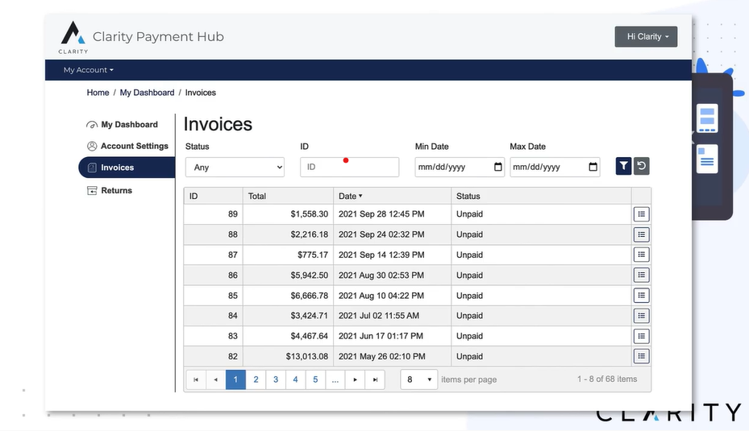The height and width of the screenshot is (431, 749).
Task: Open details for invoice 87
Action: click(641, 255)
